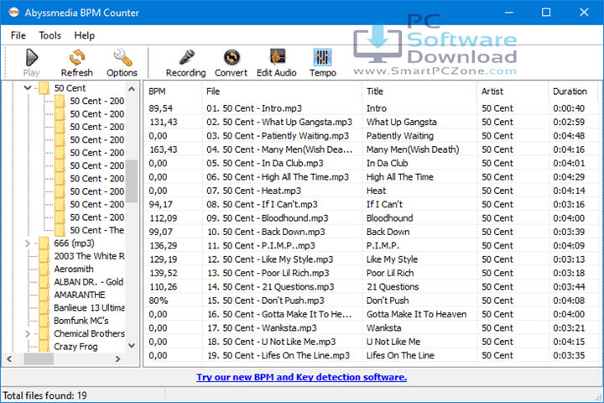Screen dimensions: 604x403
Task: Click the 'Like My Style' title cell
Action: 392,259
